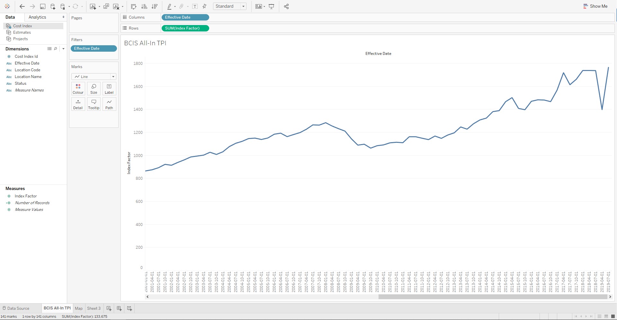Image resolution: width=617 pixels, height=320 pixels.
Task: Click the Colour marks button
Action: click(x=78, y=89)
